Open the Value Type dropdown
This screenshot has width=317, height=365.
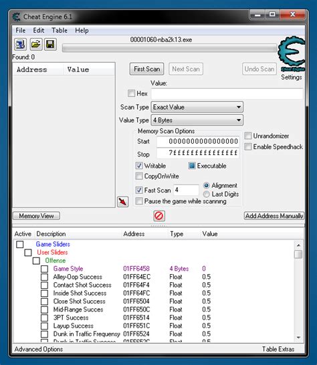197,120
